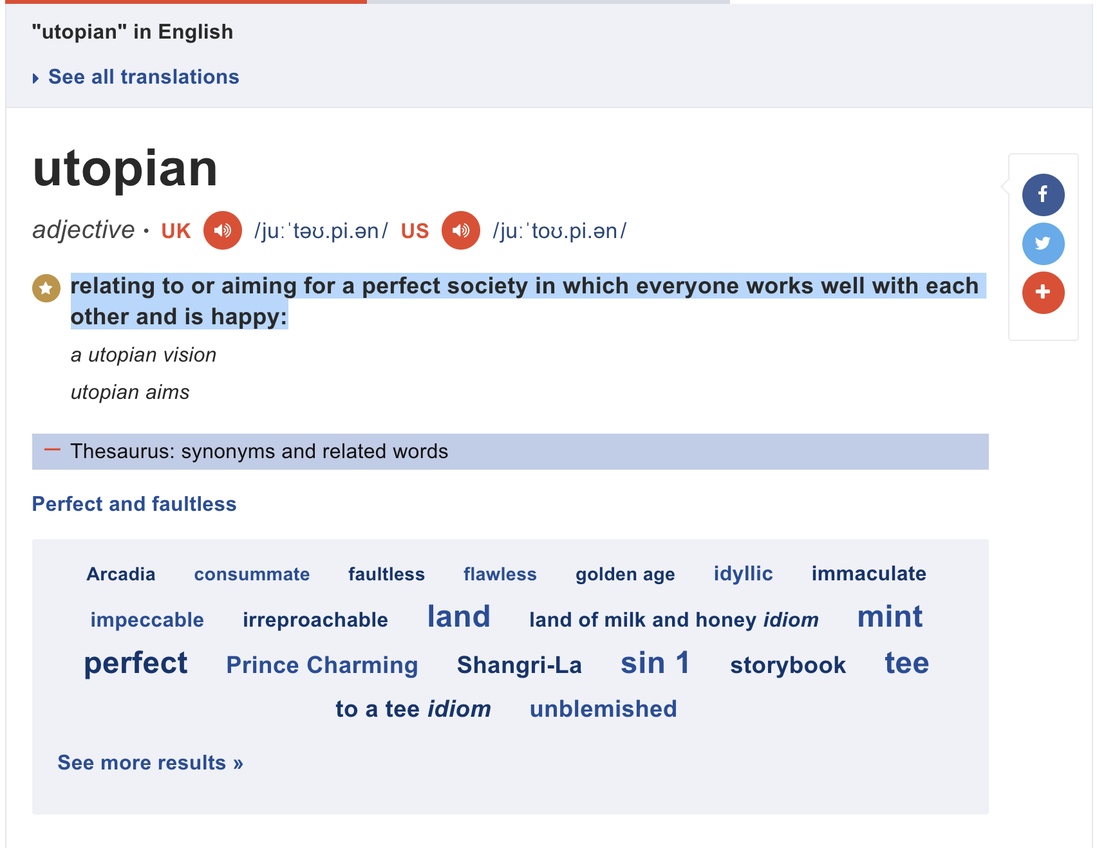The width and height of the screenshot is (1097, 848).
Task: Follow "See more results »"
Action: pos(150,762)
